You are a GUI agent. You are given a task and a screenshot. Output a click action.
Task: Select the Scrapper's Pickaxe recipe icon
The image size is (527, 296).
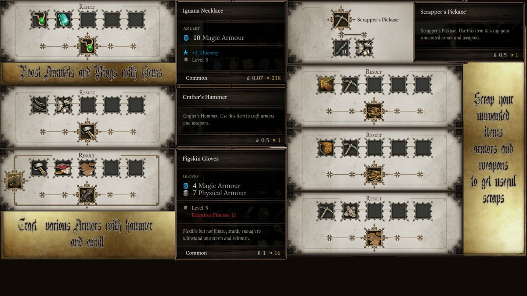(x=341, y=19)
